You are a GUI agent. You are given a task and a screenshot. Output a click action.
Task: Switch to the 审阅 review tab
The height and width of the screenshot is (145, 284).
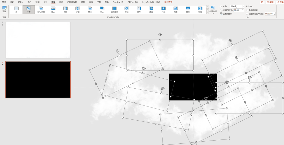[x=91, y=2]
